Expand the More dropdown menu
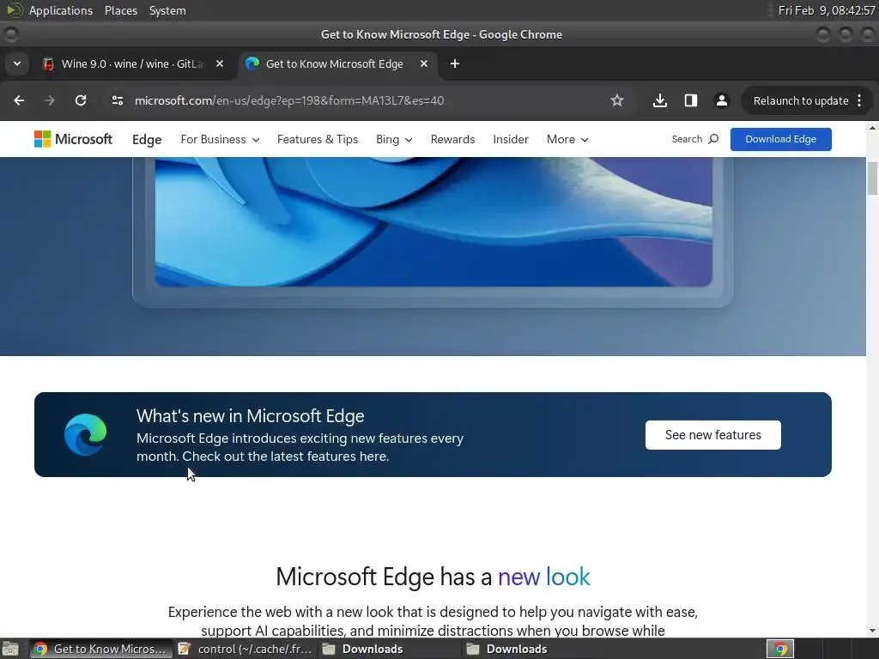This screenshot has height=659, width=879. (567, 140)
